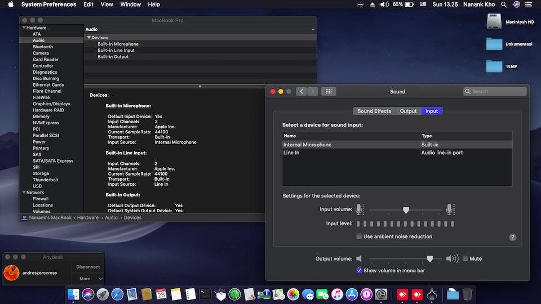Open Launchpad rocket icon in dock
The image size is (541, 304).
[103, 294]
